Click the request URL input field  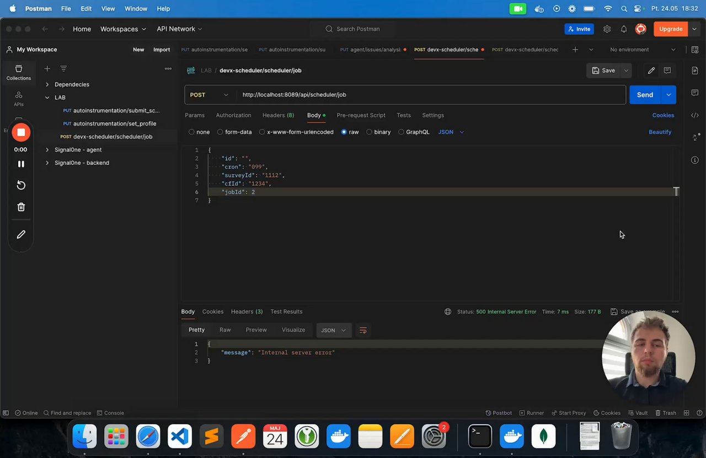pos(430,95)
